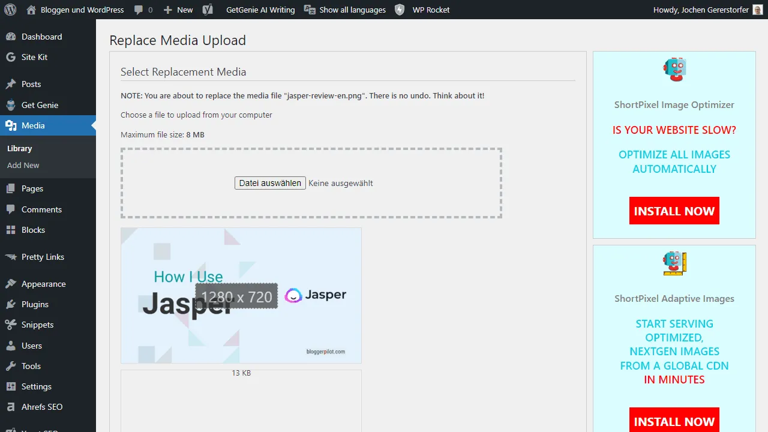Click the Replace Media Upload page title
The width and height of the screenshot is (768, 432).
(178, 40)
